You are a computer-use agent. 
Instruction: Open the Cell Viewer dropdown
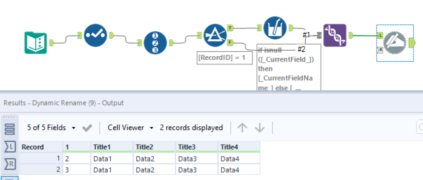[131, 127]
